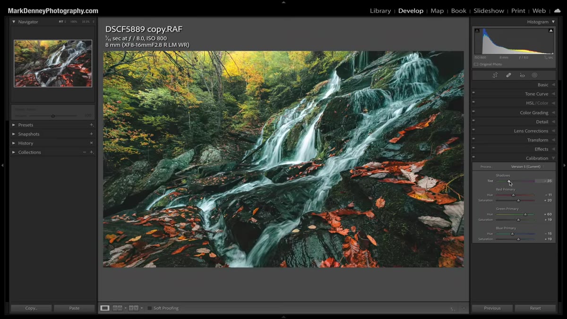Open Process Version 5 (Current) dropdown

[x=527, y=167]
